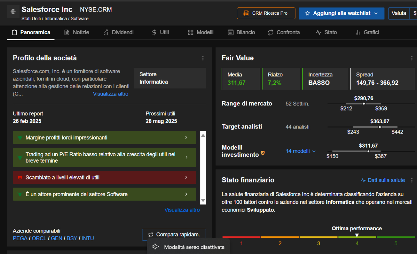The height and width of the screenshot is (254, 417).
Task: Click the insights list scroll up arrow
Action: (203, 135)
